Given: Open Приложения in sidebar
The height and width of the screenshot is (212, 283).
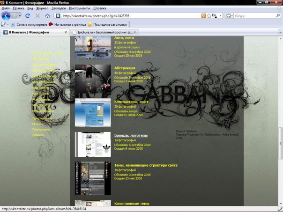Looking at the screenshot, I should pos(41,130).
